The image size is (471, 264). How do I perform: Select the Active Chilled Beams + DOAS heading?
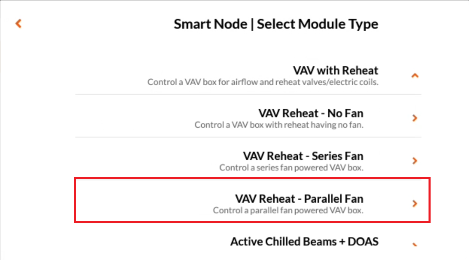[304, 241]
